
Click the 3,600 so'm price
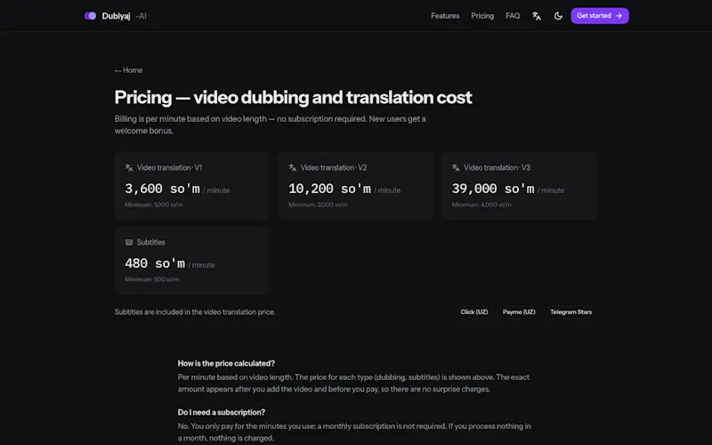point(162,189)
